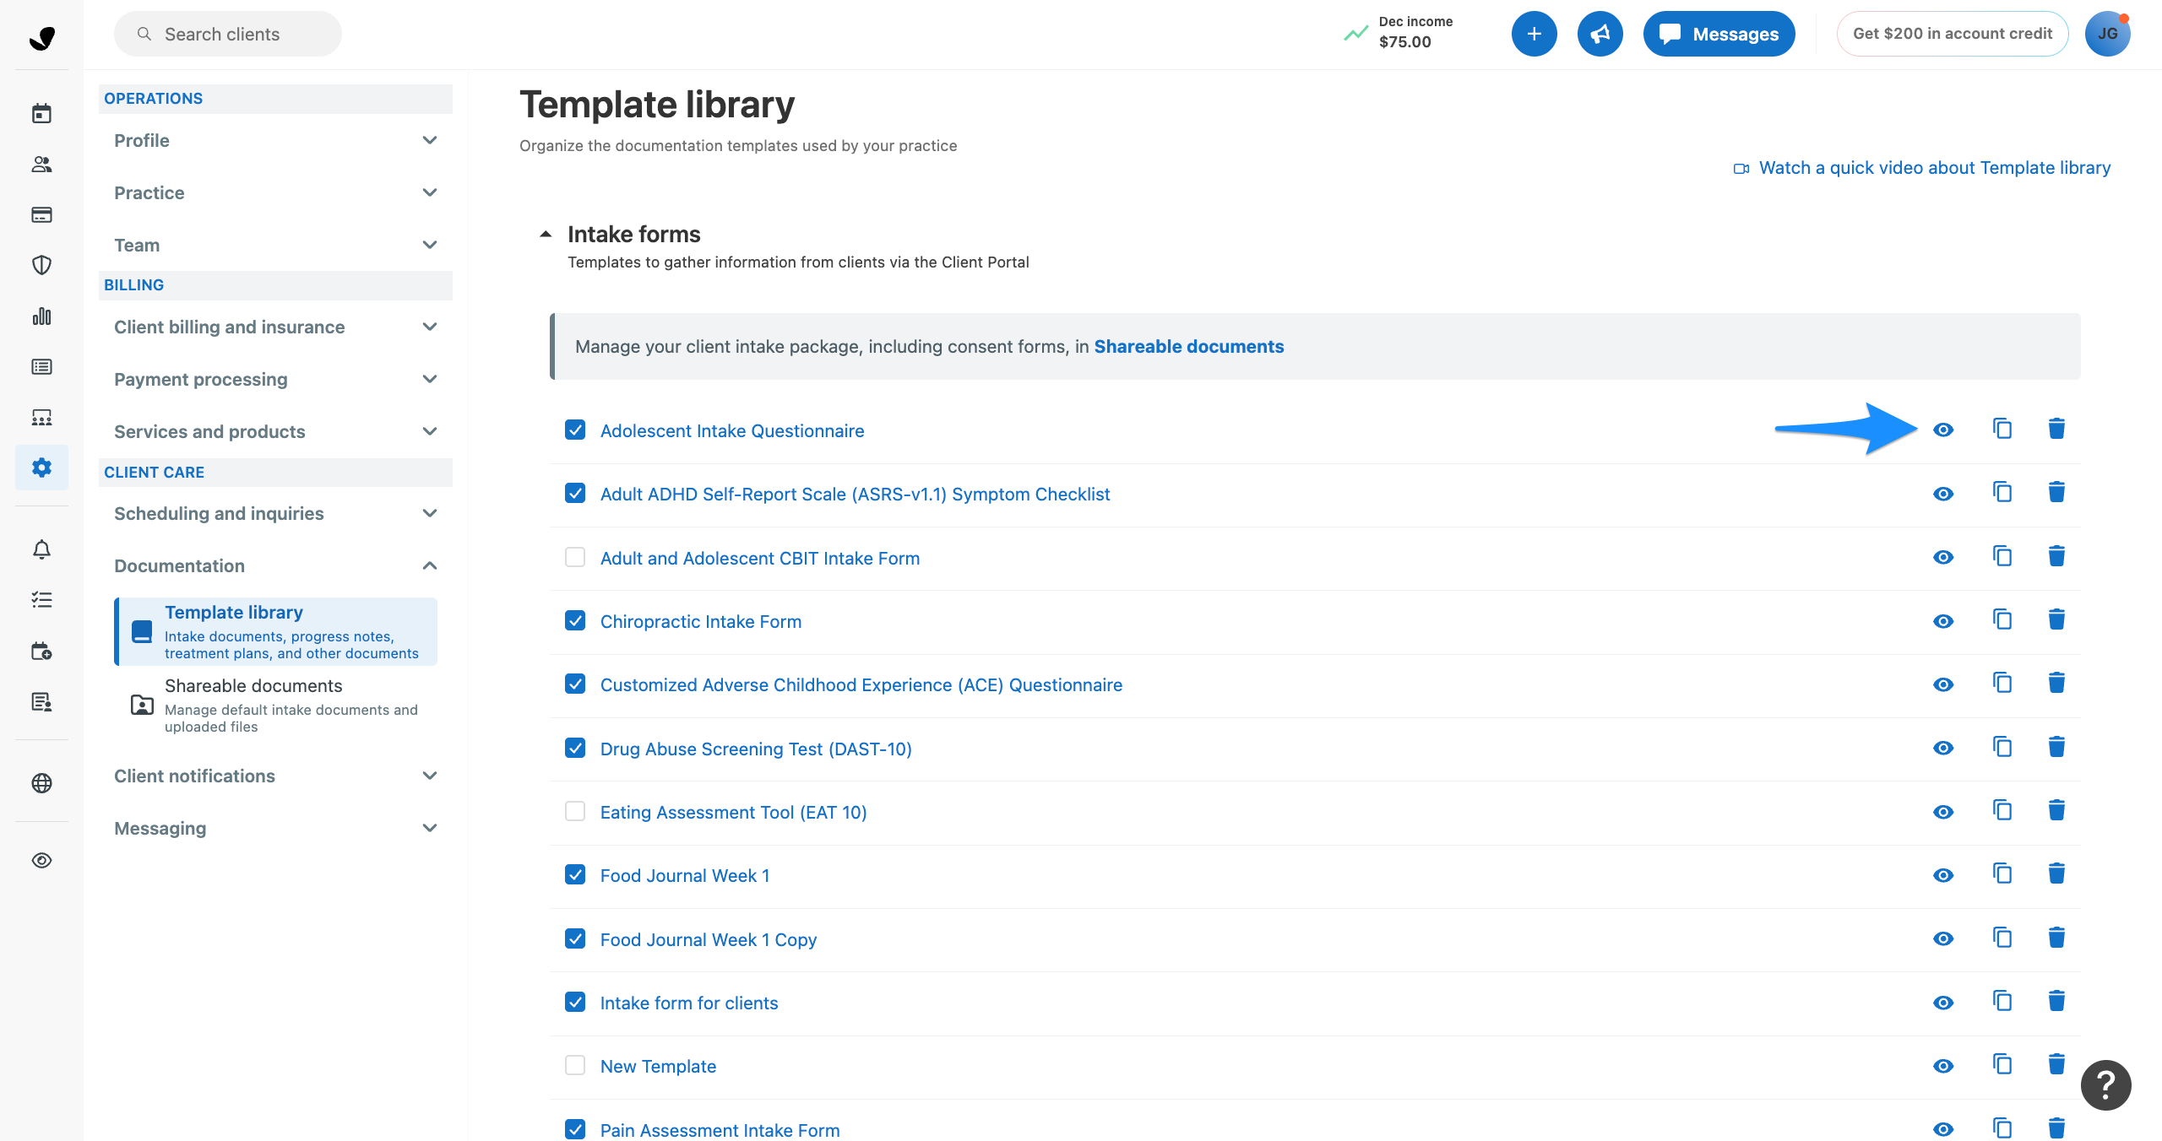
Task: Check Eating Assessment Tool checkbox
Action: coord(575,811)
